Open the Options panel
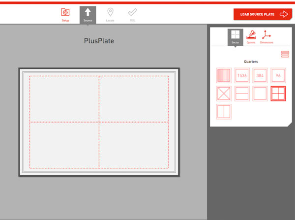Viewport: 295px width, 220px height. (x=251, y=37)
